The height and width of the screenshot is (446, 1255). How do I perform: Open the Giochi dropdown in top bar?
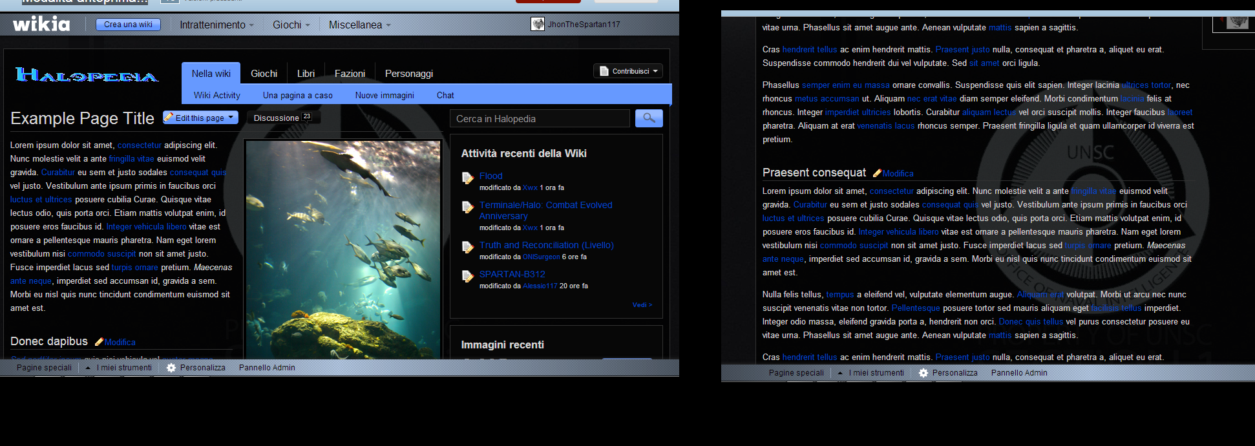click(291, 25)
